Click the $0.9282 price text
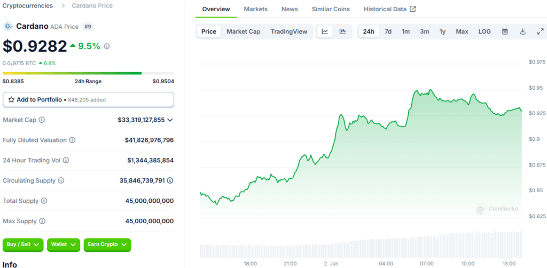547x268 pixels. [x=35, y=46]
